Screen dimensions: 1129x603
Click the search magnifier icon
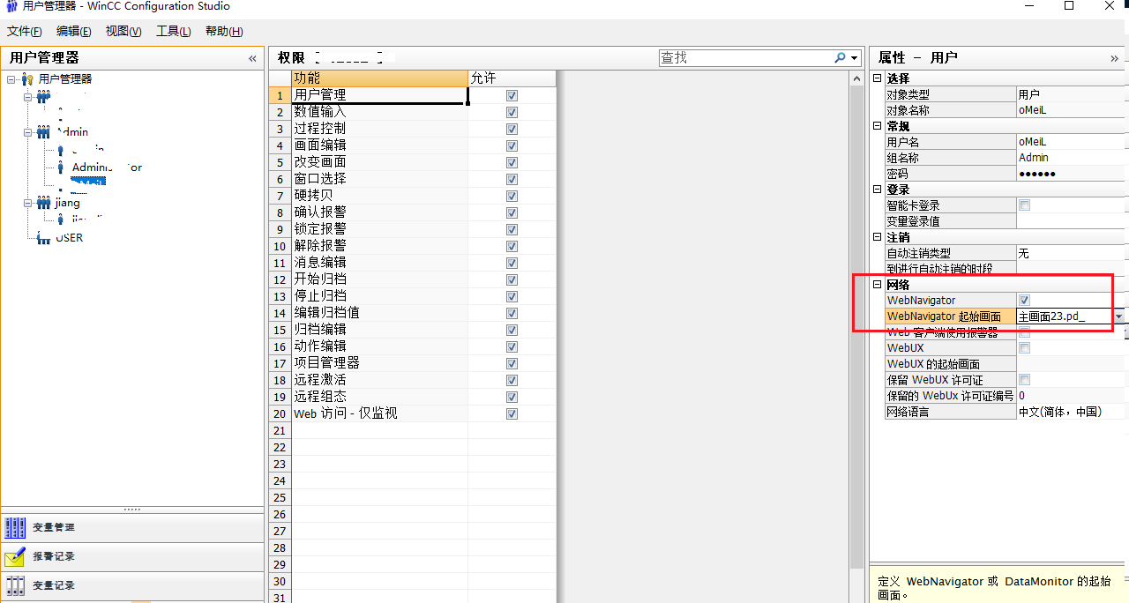tap(841, 57)
